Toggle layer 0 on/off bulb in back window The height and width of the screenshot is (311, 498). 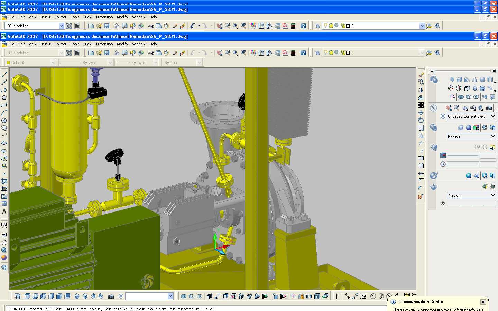(325, 26)
